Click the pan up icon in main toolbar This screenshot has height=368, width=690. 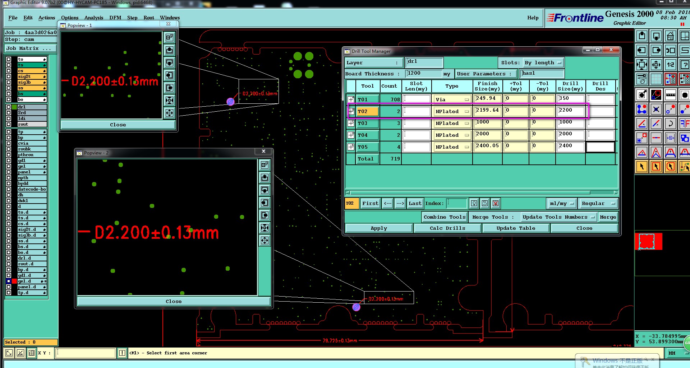coord(642,36)
